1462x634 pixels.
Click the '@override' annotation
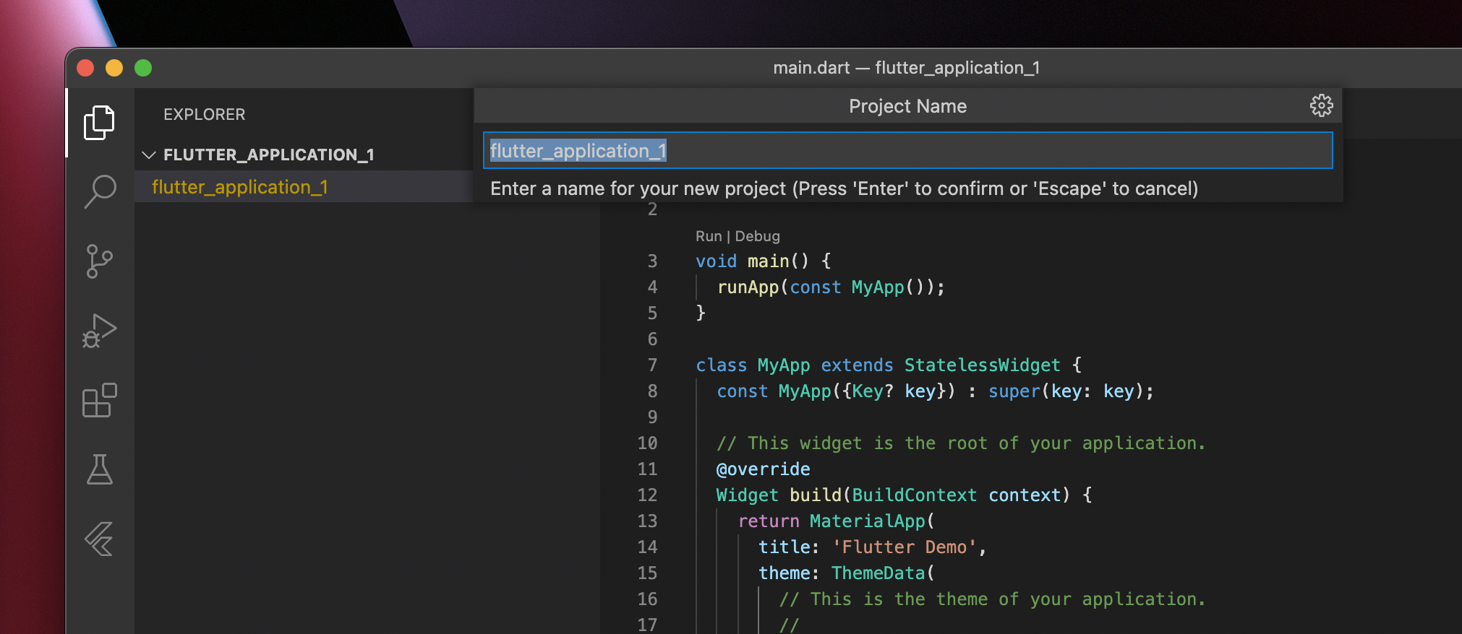pyautogui.click(x=763, y=469)
